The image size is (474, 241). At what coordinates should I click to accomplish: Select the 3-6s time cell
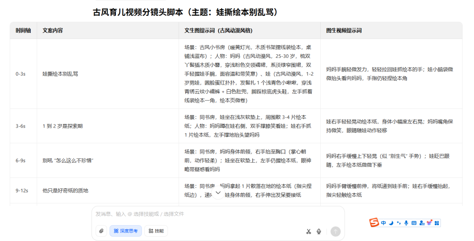tap(23, 126)
